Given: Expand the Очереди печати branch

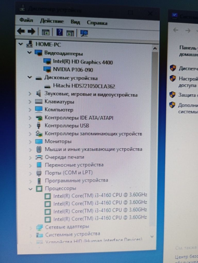Looking at the screenshot, I should click(x=30, y=158).
